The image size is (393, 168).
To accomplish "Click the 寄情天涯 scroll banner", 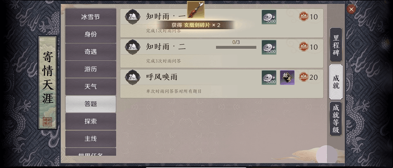I will click(x=48, y=83).
